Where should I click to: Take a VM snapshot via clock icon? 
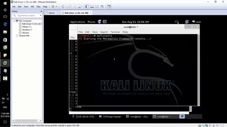coord(70,7)
